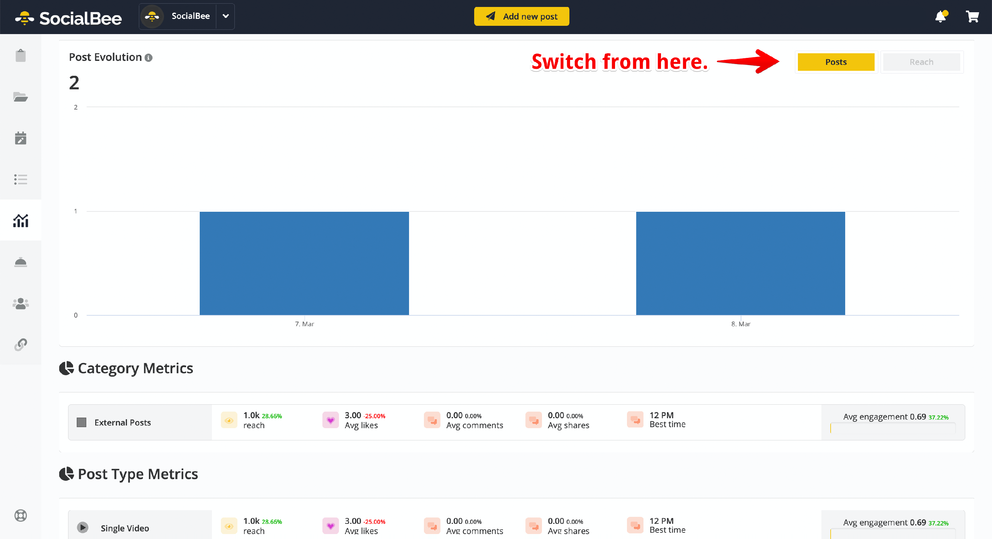Click the Single Video label
Viewport: 992px width, 539px height.
point(125,528)
